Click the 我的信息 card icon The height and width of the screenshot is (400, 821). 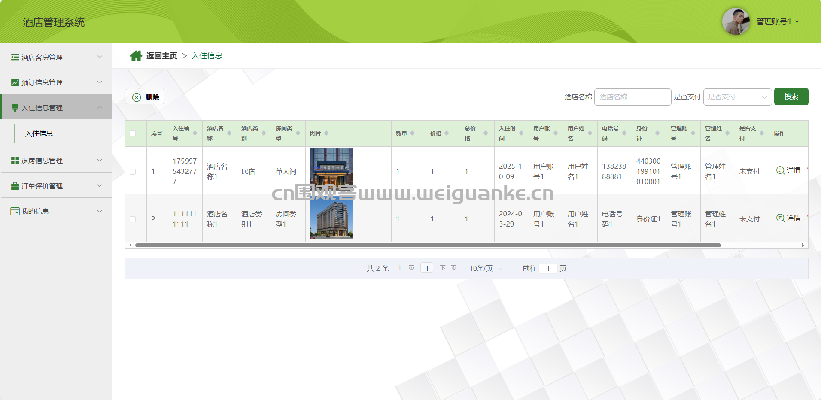(15, 211)
